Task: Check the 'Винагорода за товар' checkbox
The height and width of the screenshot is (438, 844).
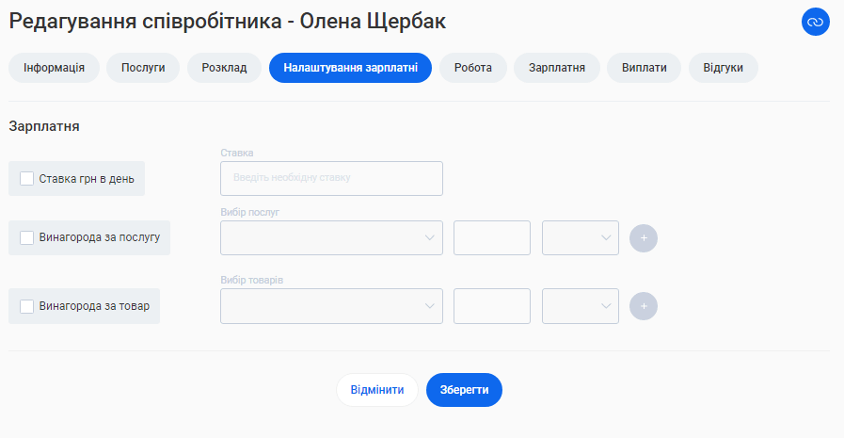Action: [x=27, y=306]
